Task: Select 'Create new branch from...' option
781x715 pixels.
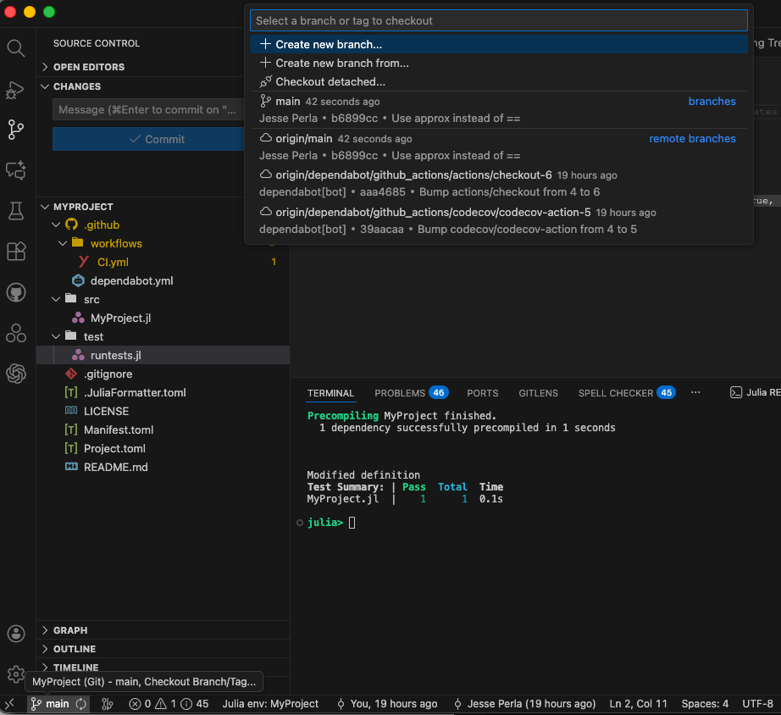Action: (x=341, y=64)
